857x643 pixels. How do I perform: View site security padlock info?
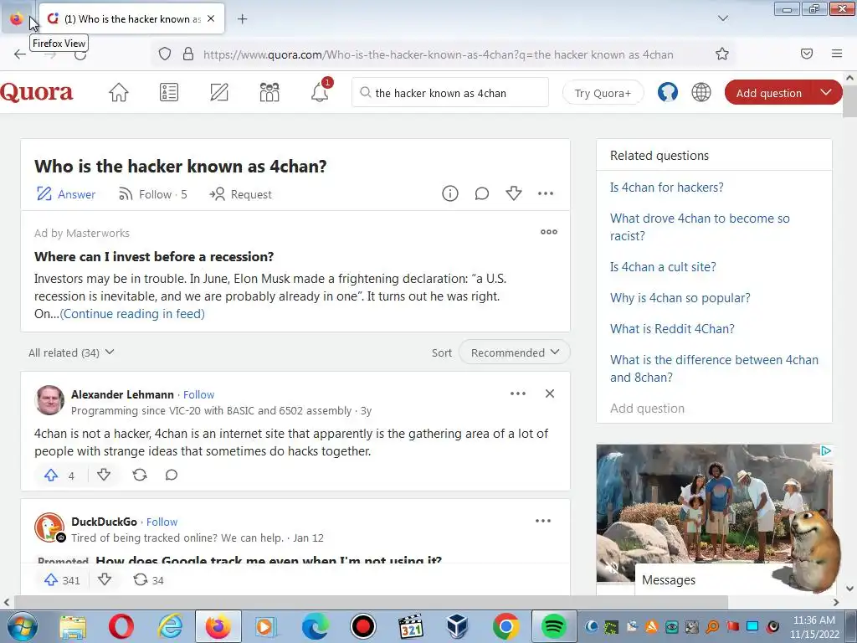tap(188, 54)
